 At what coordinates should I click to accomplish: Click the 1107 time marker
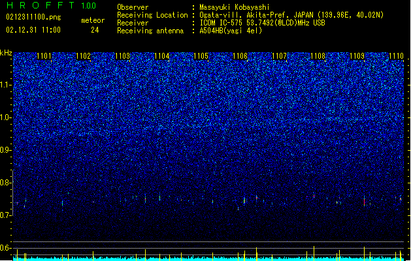(280, 56)
